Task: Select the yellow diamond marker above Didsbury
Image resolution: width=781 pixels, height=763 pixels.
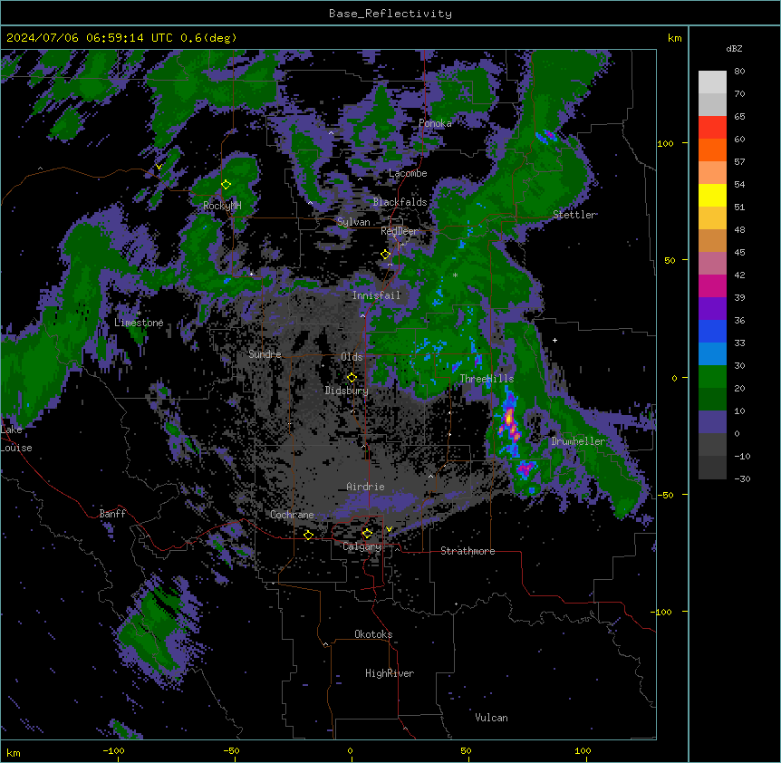Action: [352, 378]
